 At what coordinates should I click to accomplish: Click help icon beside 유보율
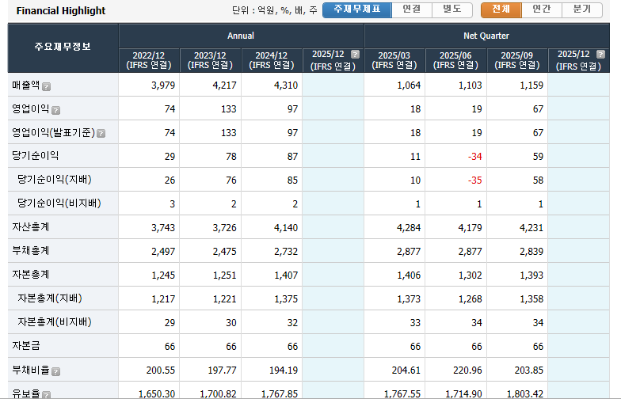47,393
